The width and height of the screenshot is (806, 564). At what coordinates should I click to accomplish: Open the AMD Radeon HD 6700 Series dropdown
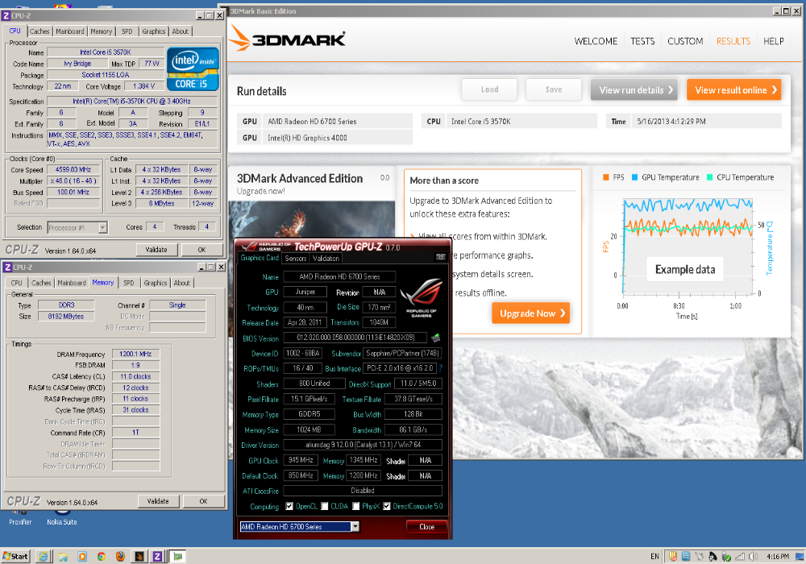pos(355,526)
